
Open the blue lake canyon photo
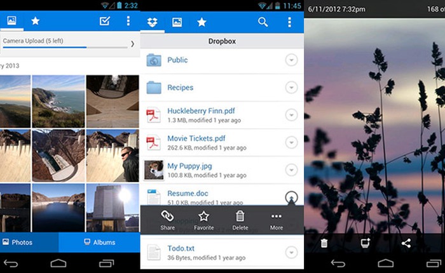tap(58, 208)
